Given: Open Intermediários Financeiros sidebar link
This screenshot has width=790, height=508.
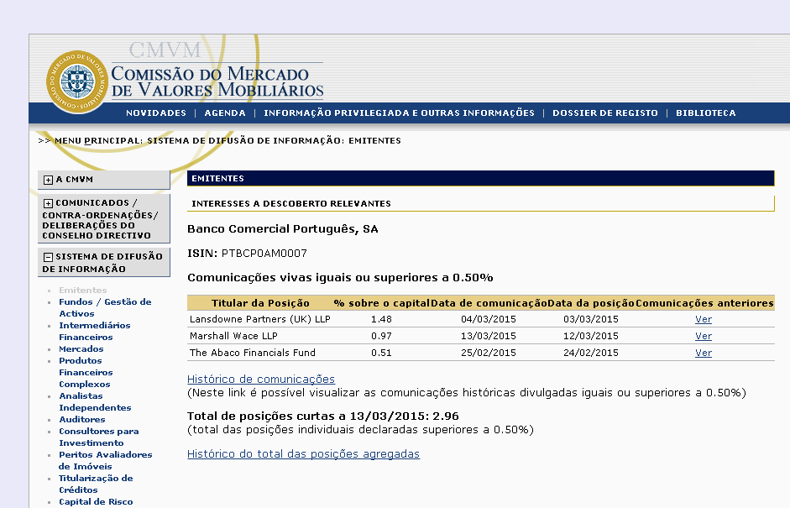Looking at the screenshot, I should click(94, 331).
